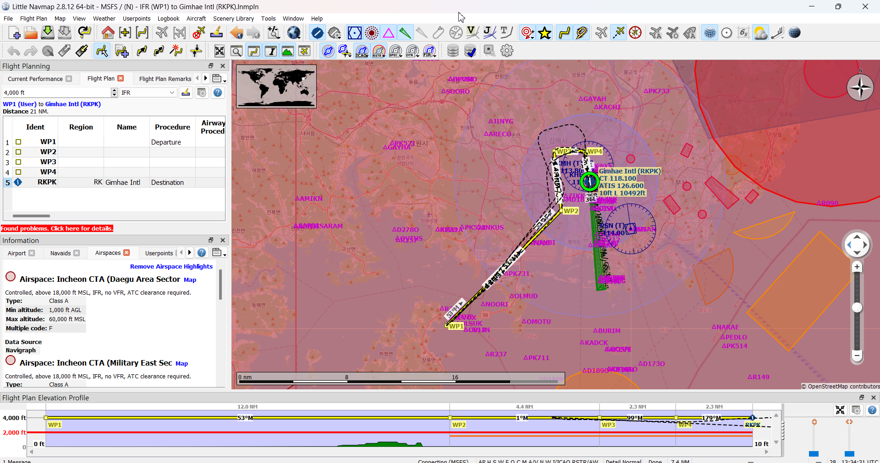Open Information tab list menu
The height and width of the screenshot is (463, 880).
point(219,253)
